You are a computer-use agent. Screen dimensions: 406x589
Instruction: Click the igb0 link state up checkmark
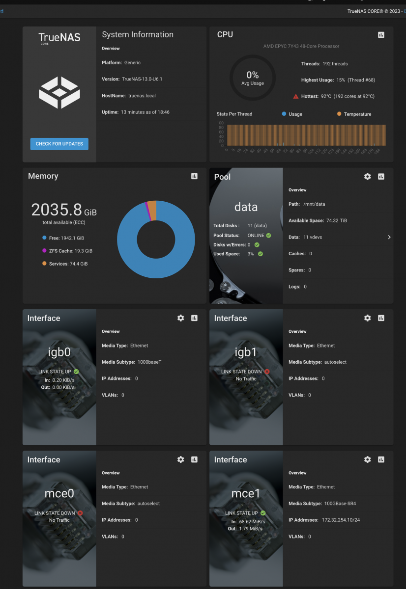76,372
